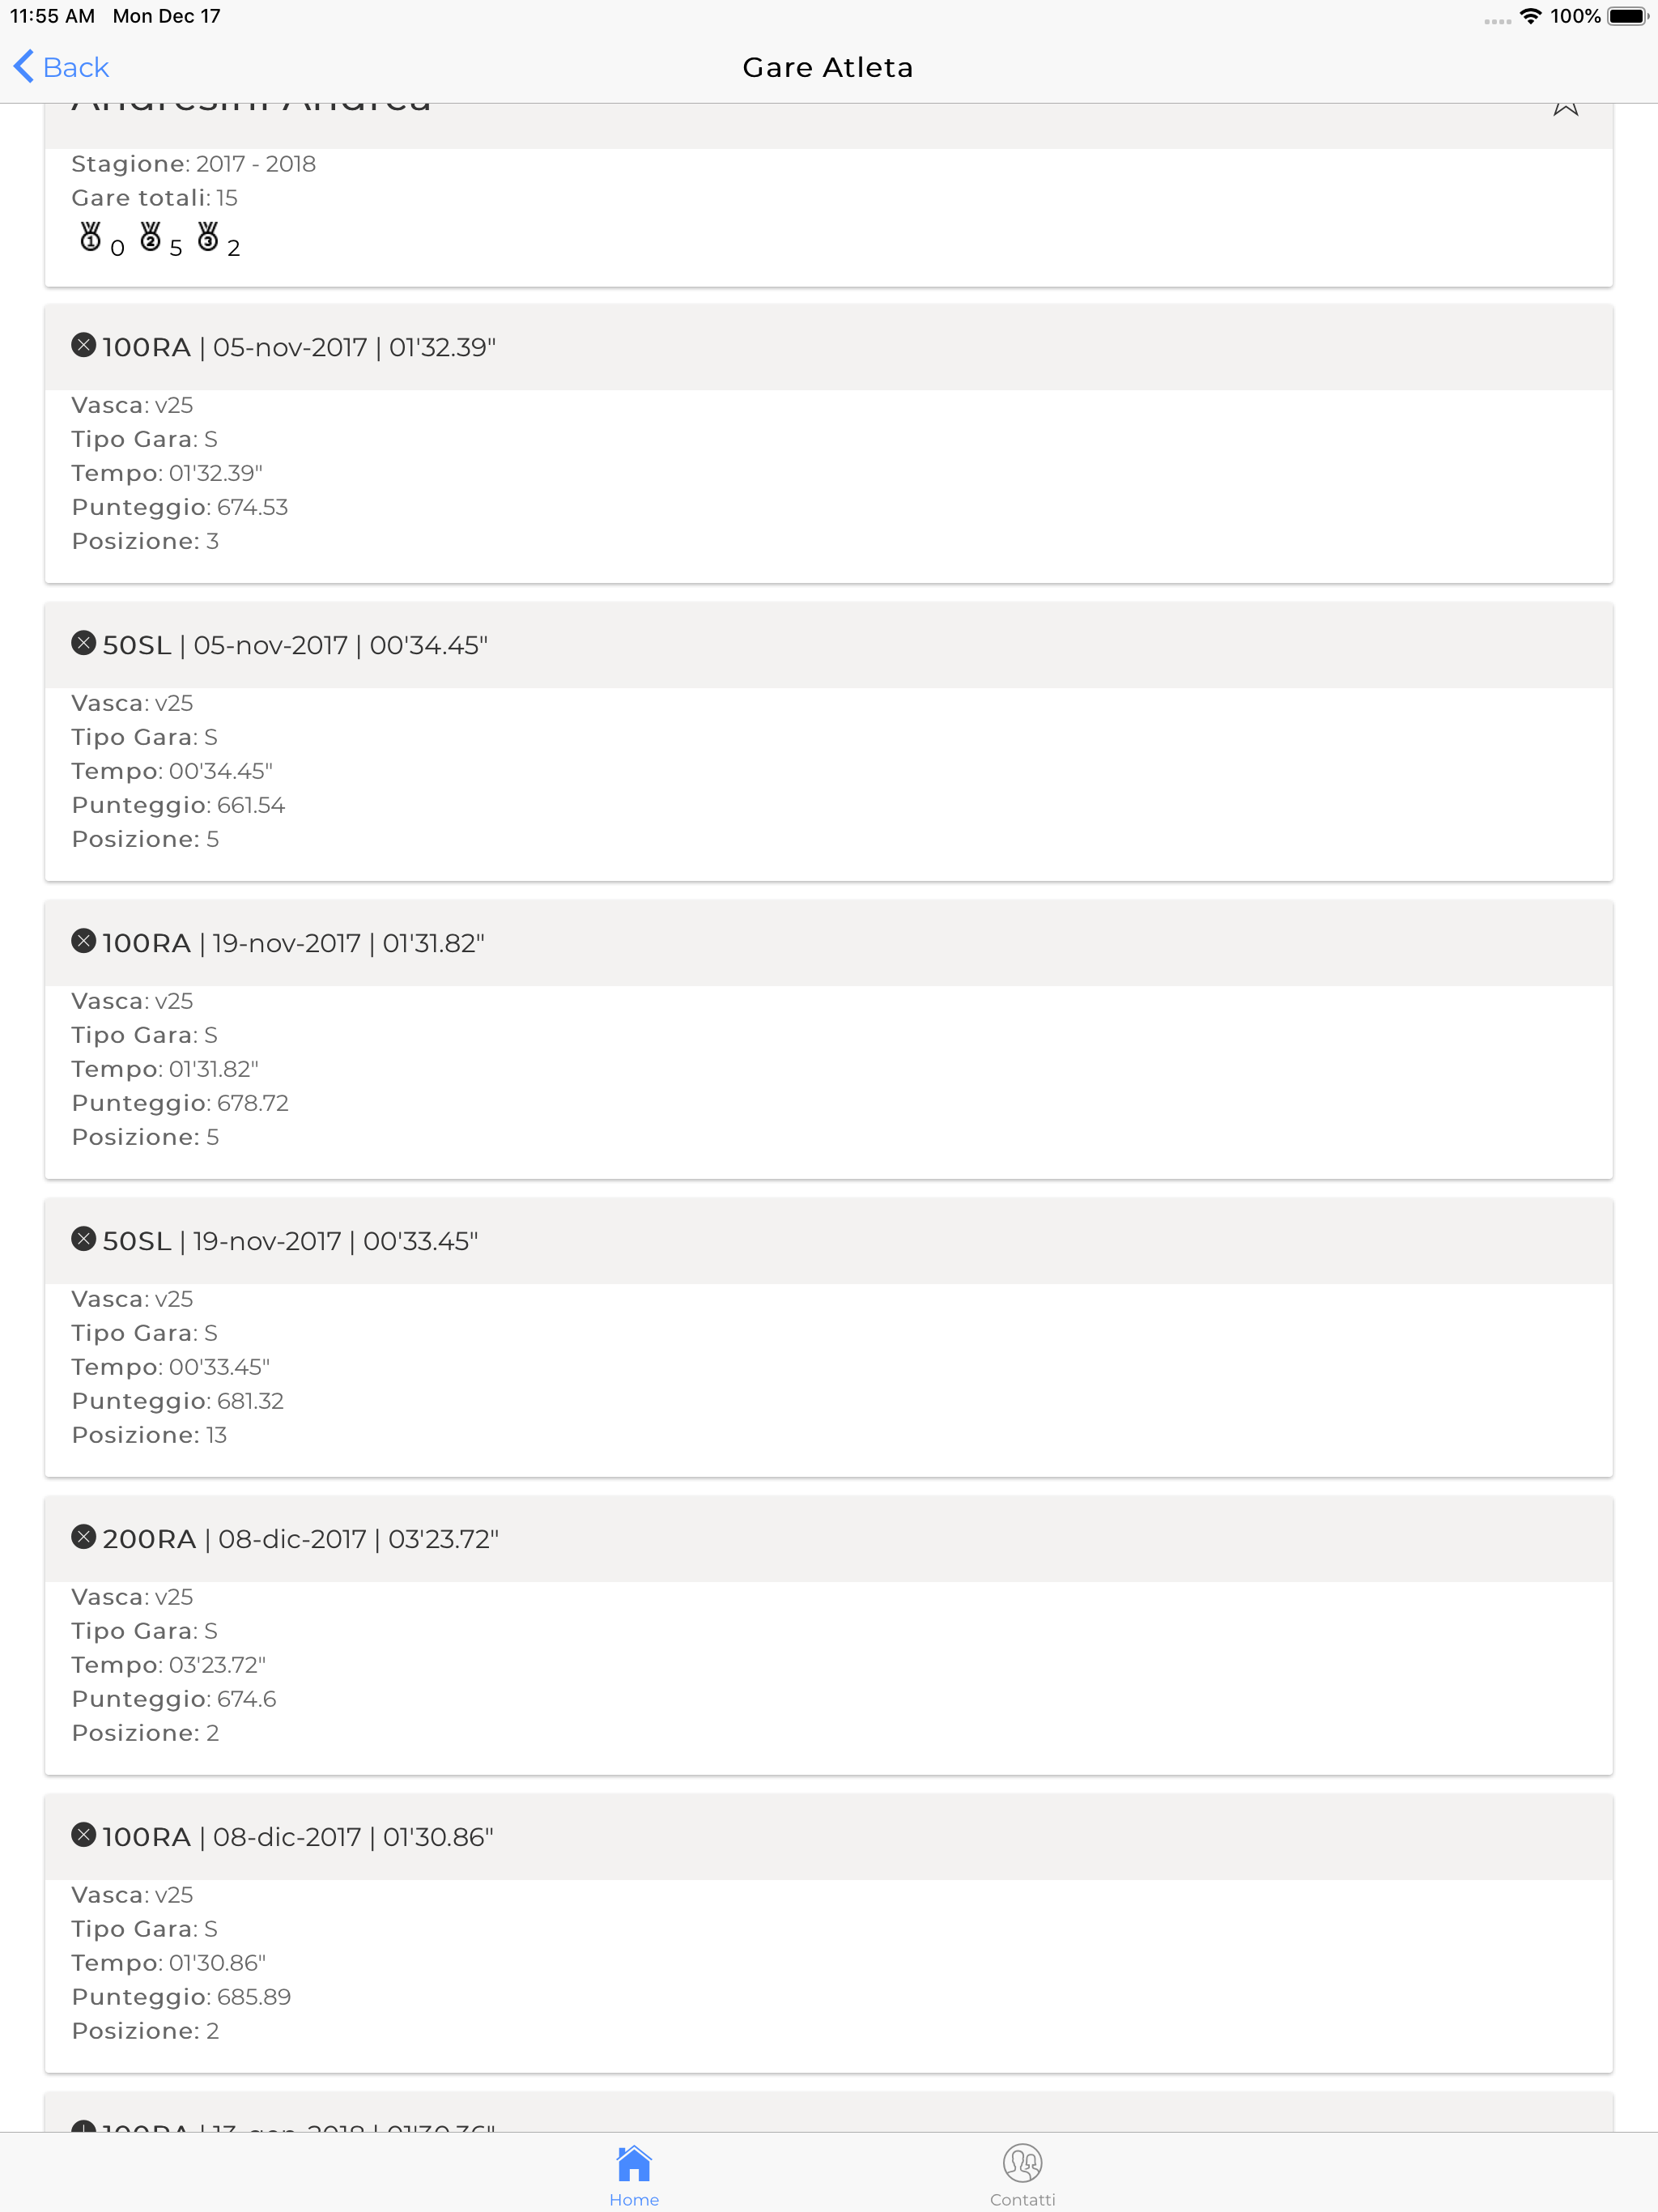Tap the Back chevron arrow
Viewport: 1658px width, 2212px height.
click(x=23, y=67)
